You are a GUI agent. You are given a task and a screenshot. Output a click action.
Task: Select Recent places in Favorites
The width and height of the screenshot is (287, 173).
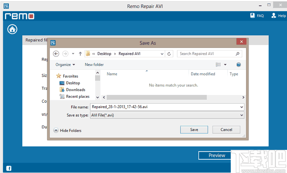tap(78, 97)
